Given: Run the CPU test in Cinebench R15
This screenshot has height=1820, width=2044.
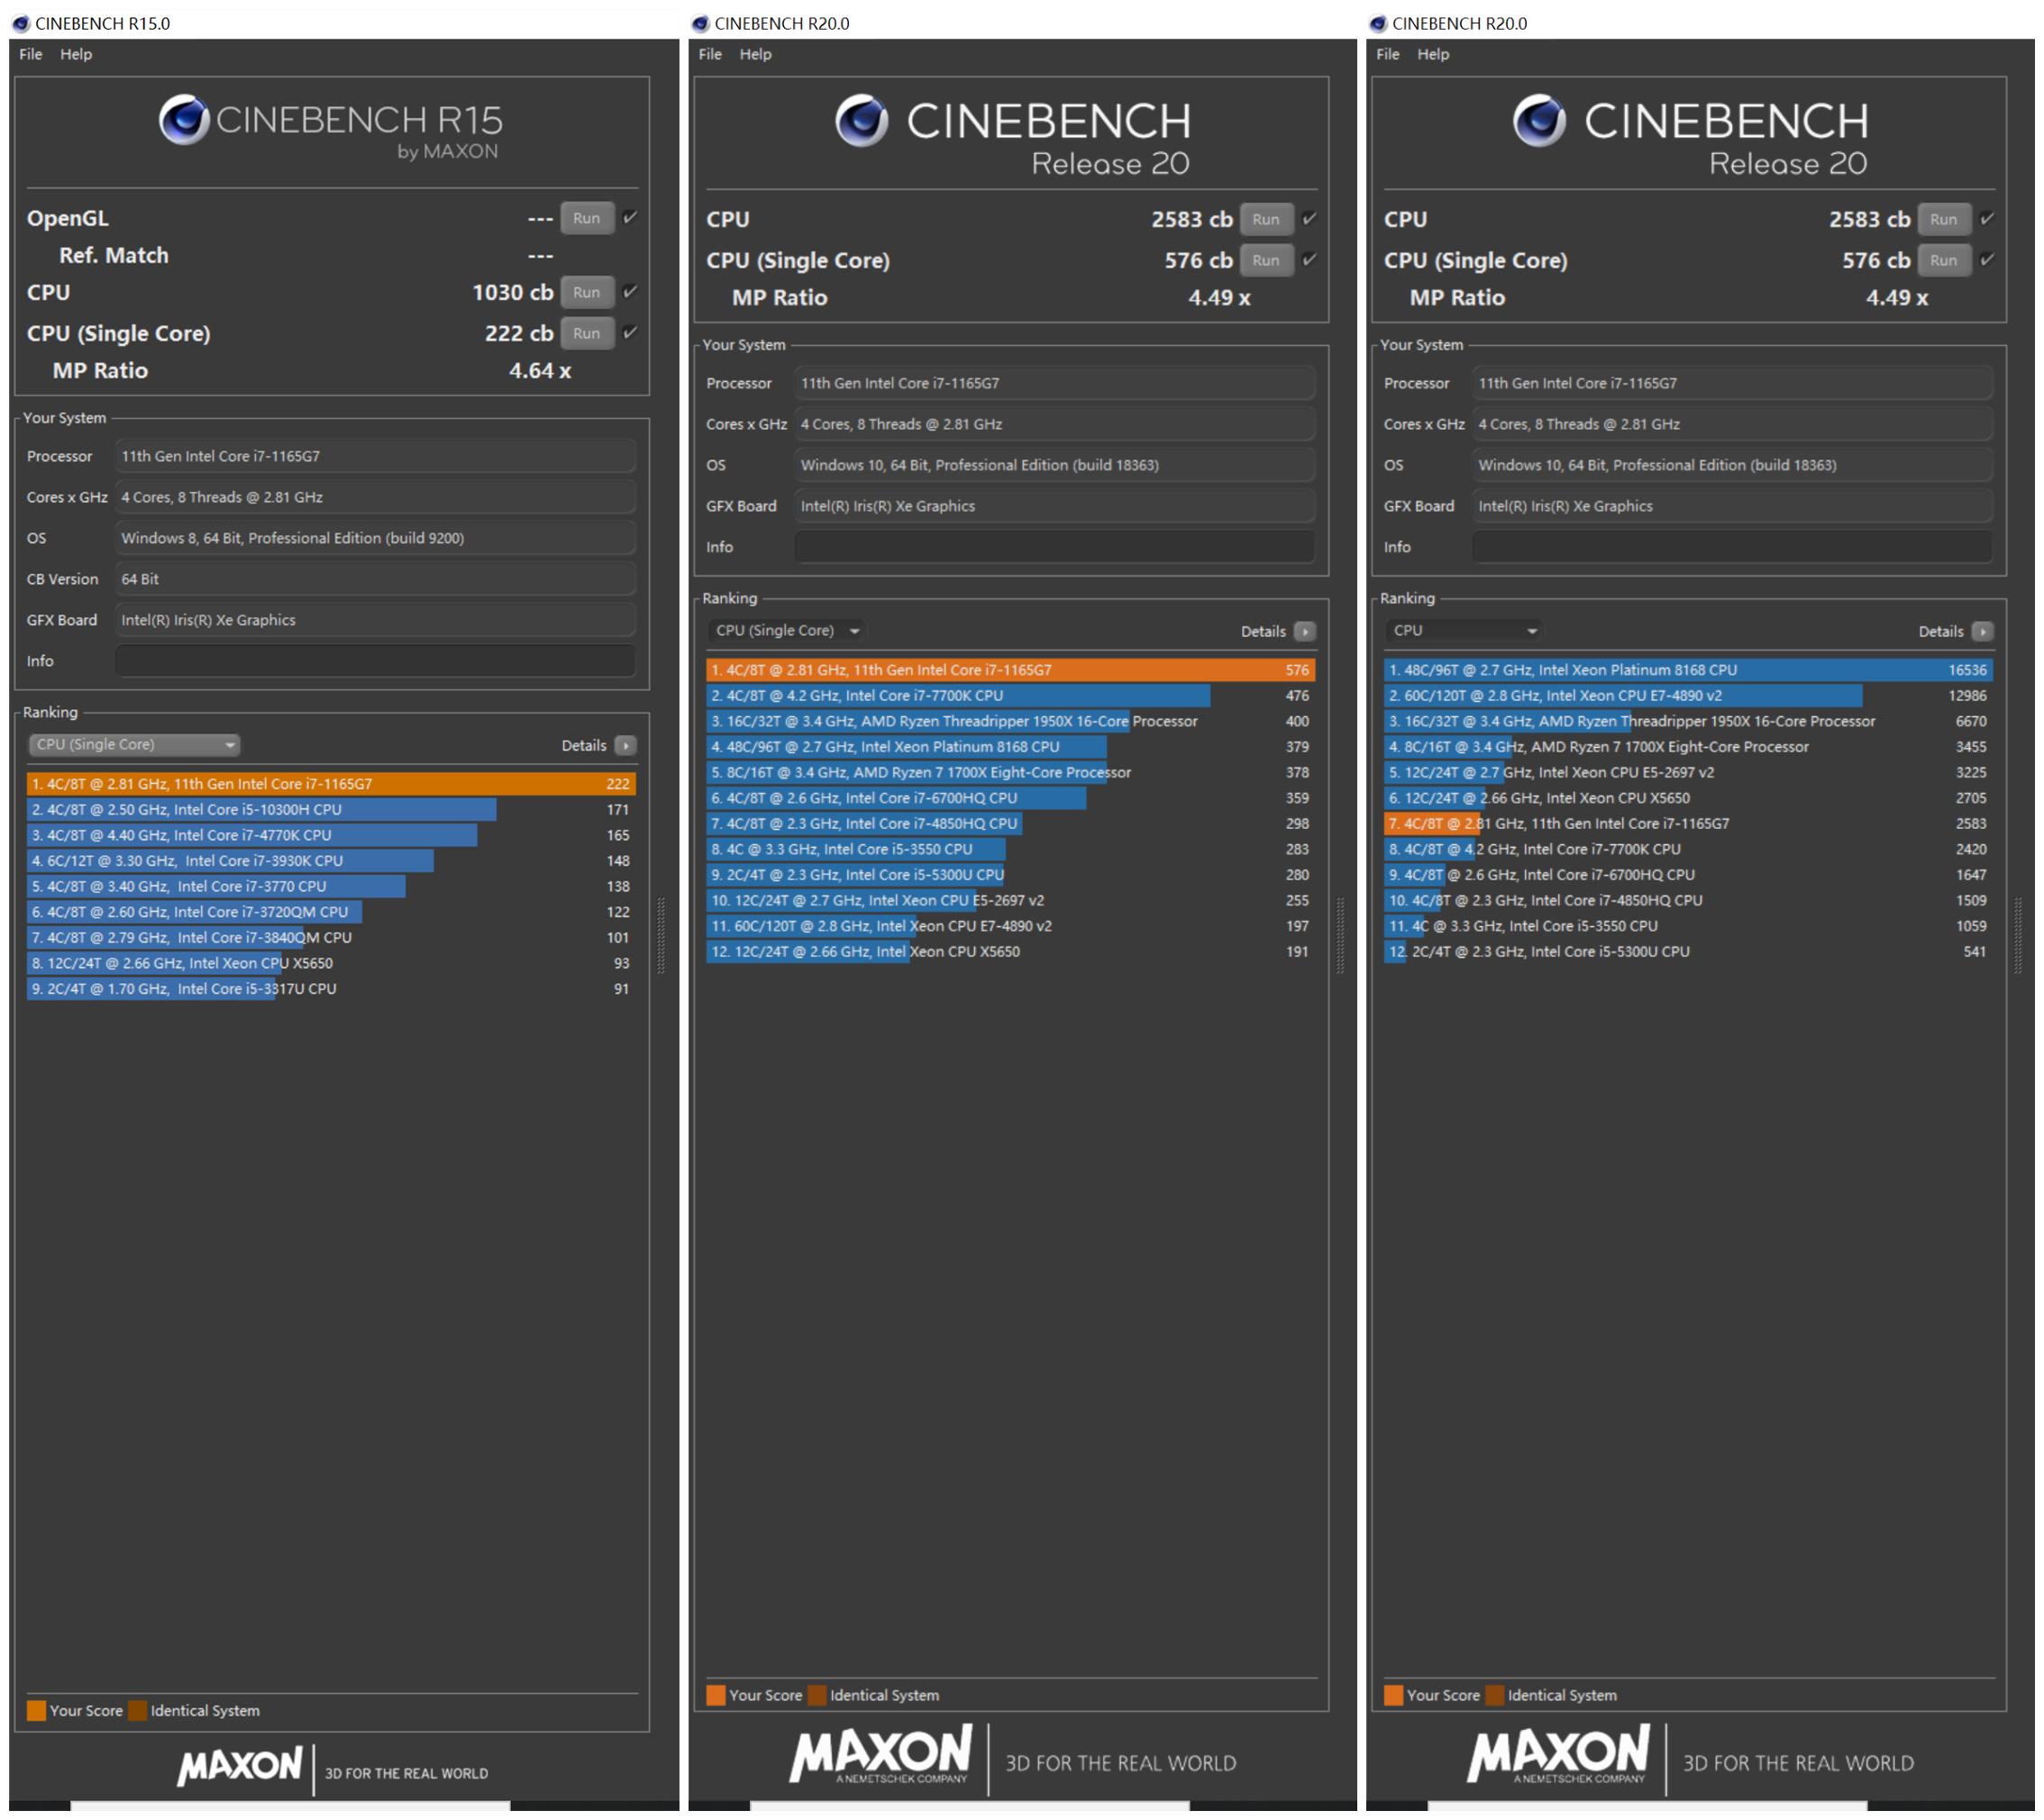Looking at the screenshot, I should tap(587, 292).
